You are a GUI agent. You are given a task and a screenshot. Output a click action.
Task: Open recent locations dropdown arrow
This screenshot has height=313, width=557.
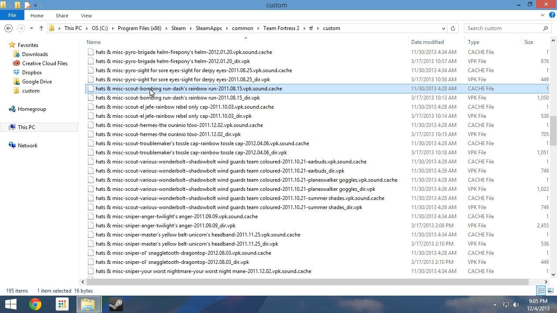coord(31,28)
